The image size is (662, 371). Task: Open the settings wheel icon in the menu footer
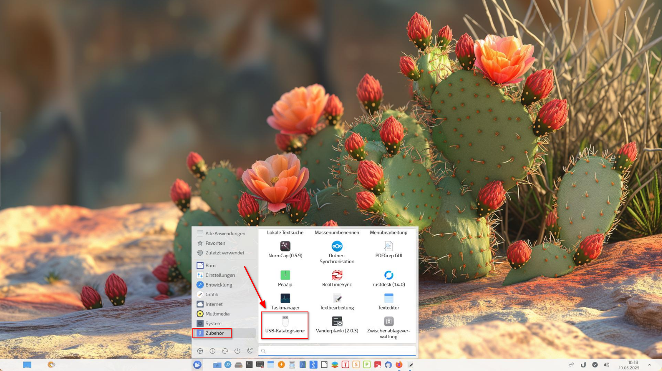(200, 351)
